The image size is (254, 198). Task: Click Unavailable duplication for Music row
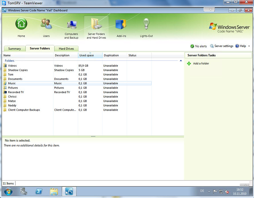(x=111, y=83)
